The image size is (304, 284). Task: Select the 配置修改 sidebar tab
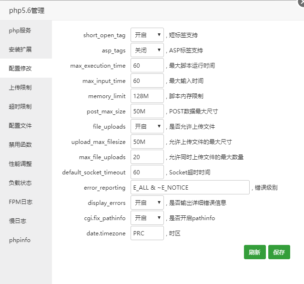tap(26, 68)
